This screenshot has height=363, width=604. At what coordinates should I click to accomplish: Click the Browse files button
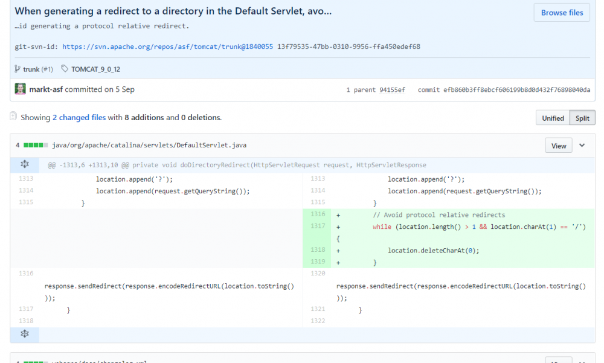(562, 13)
